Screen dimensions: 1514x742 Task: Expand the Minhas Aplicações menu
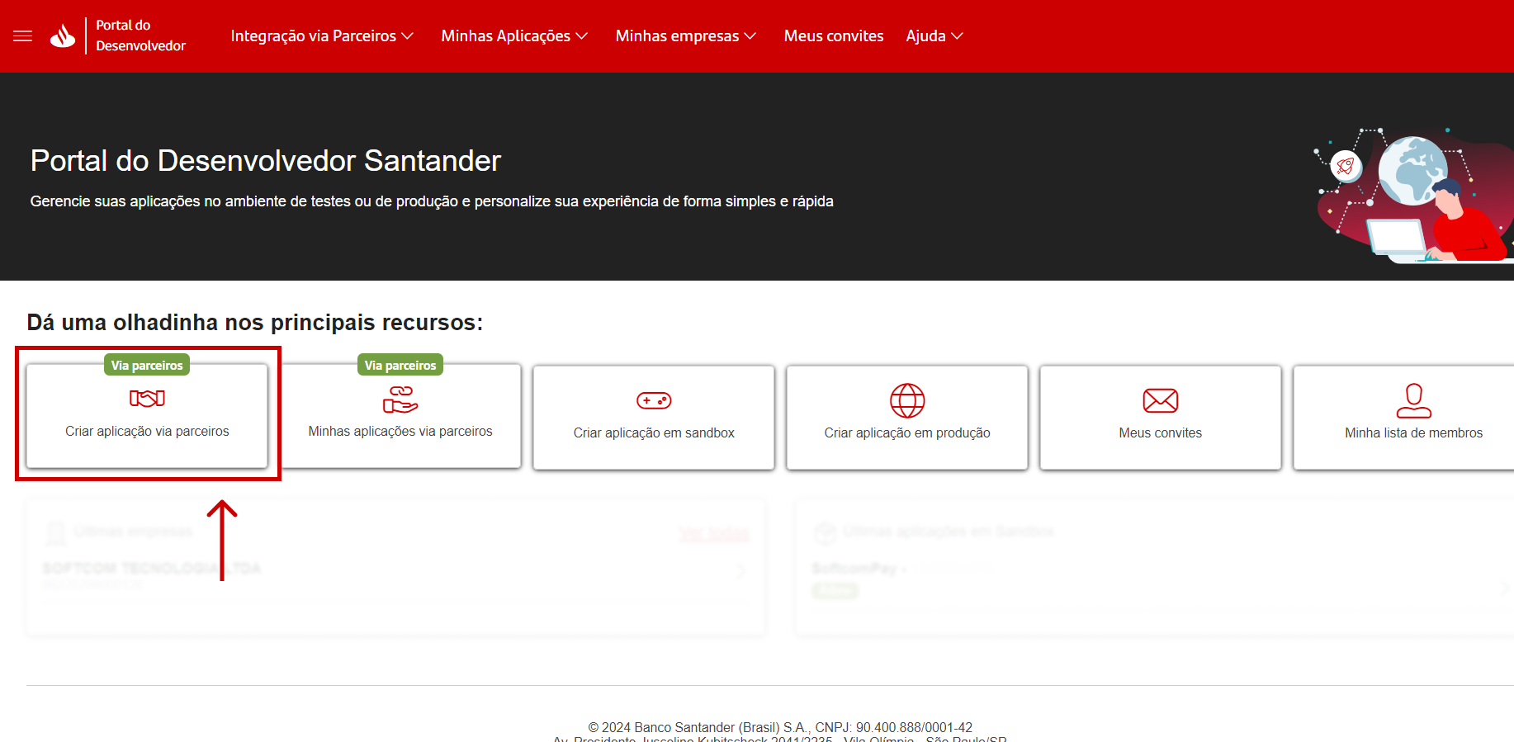pos(514,36)
